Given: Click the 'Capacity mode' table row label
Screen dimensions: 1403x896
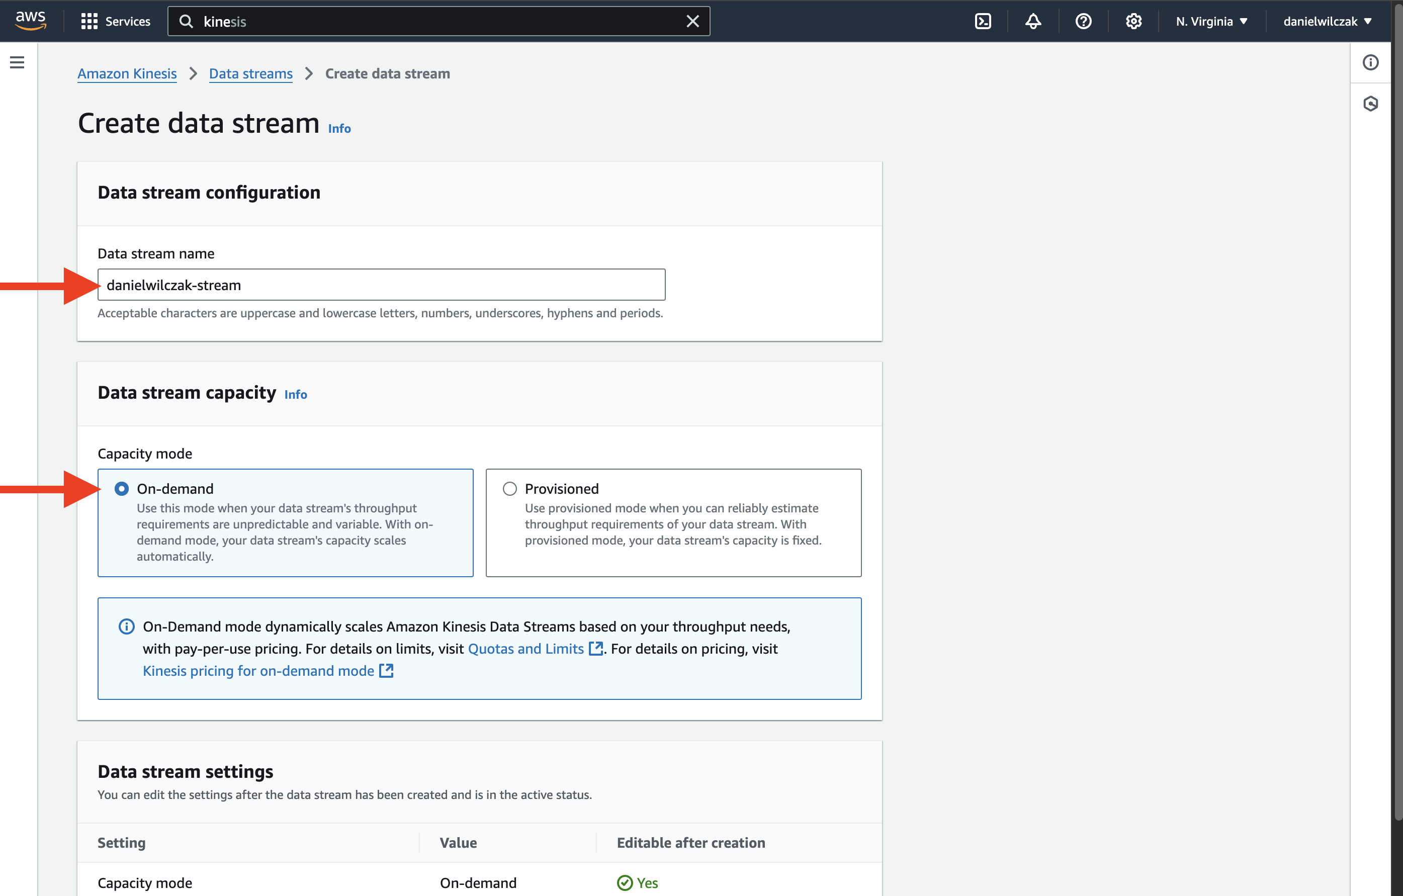Looking at the screenshot, I should 145,882.
